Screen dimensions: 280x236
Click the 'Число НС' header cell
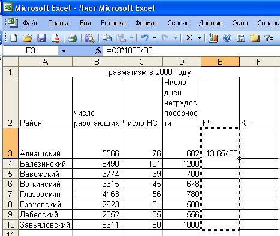[141, 102]
